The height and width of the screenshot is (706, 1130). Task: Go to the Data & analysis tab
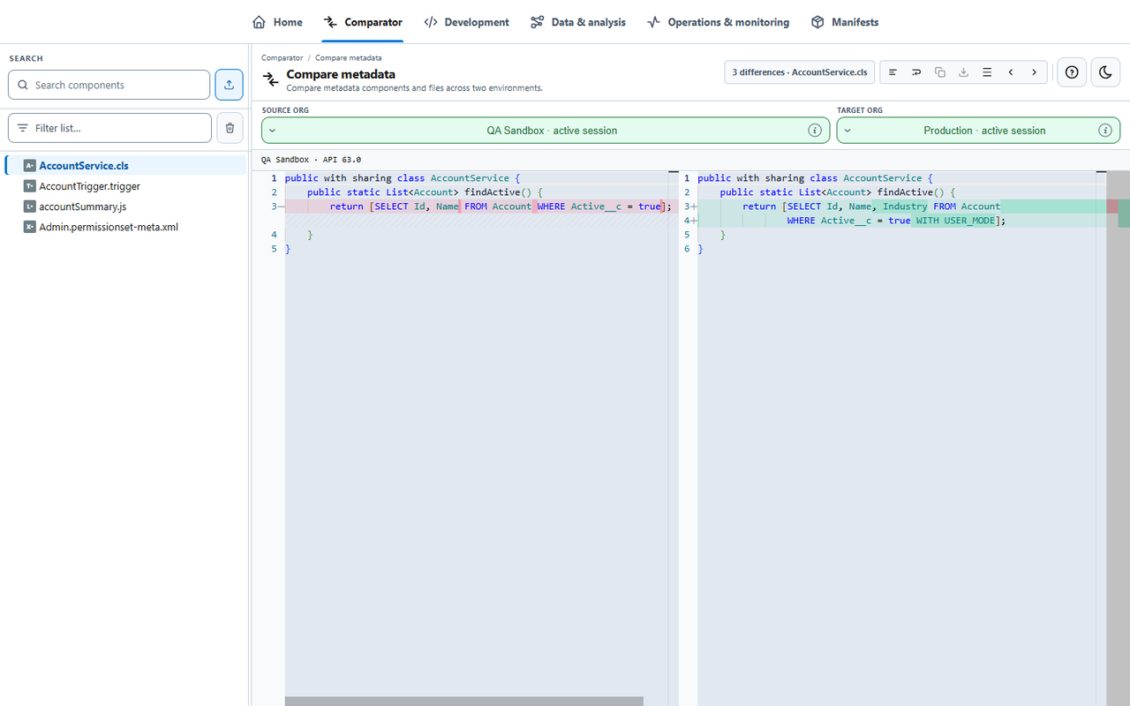coord(578,22)
